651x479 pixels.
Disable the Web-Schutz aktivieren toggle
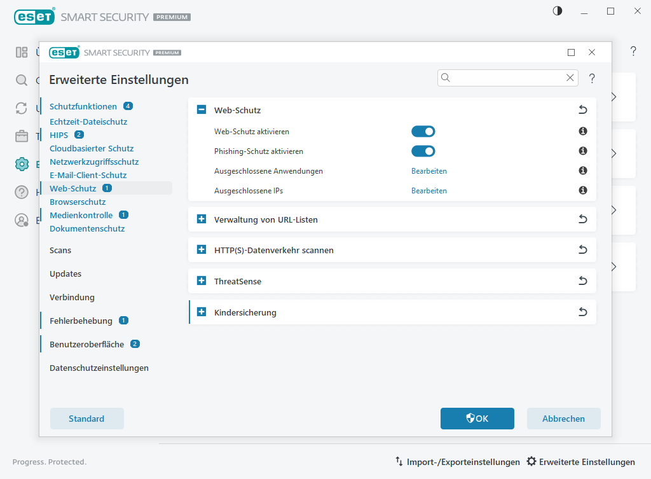[423, 132]
